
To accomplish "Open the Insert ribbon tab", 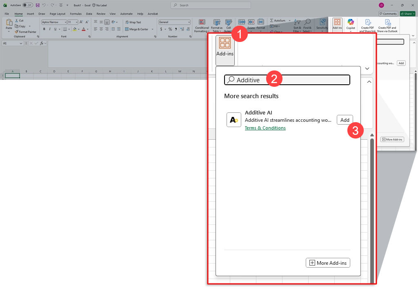I will [x=30, y=13].
